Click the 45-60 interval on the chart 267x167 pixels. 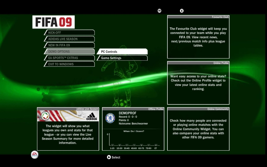click(134, 148)
